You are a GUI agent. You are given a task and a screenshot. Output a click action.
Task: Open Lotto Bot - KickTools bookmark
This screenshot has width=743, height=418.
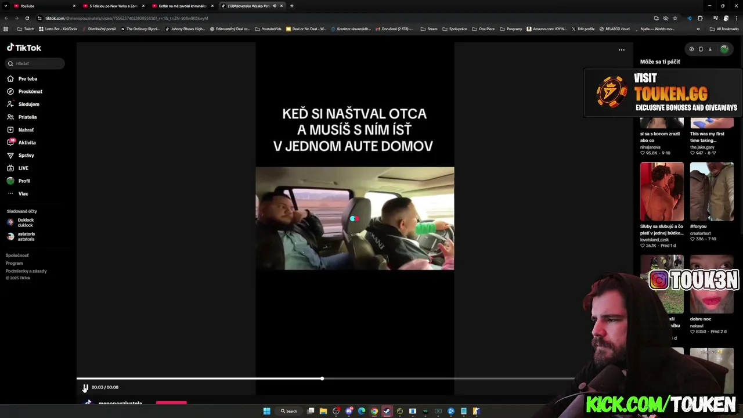tap(58, 28)
